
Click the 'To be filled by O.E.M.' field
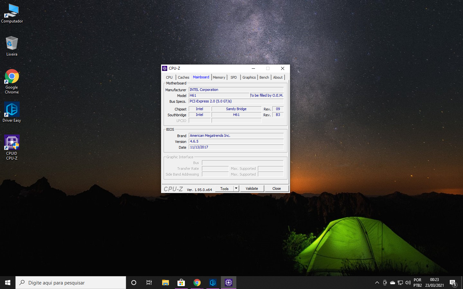[x=267, y=96]
